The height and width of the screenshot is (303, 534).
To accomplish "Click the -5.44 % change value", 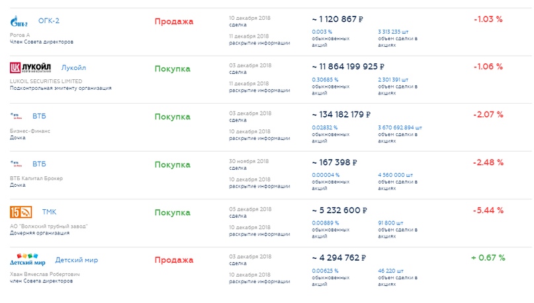I will click(488, 211).
